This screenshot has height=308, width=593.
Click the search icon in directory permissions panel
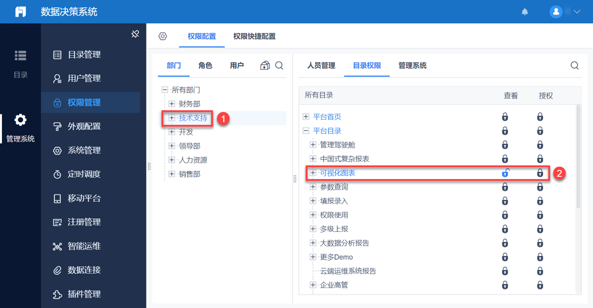[x=574, y=66]
